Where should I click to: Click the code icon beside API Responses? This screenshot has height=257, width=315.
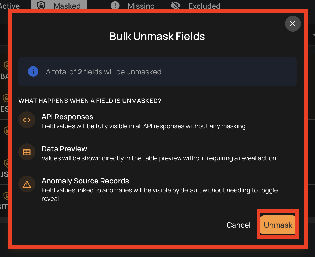[x=27, y=120]
